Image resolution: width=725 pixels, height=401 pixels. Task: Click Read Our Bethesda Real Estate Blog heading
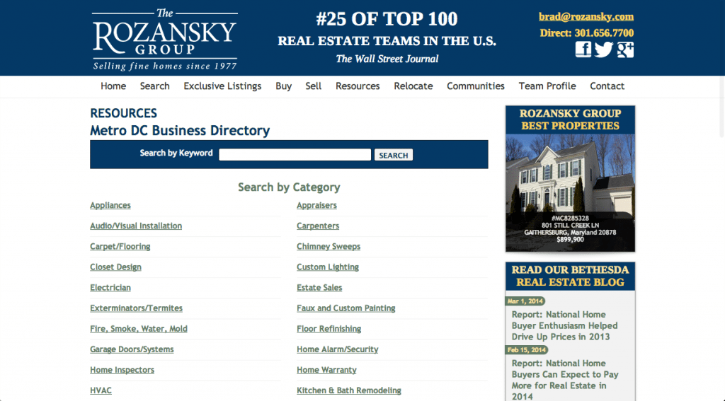pyautogui.click(x=570, y=276)
